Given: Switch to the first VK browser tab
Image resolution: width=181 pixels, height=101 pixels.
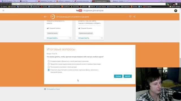Looking at the screenshot, I should [10, 1].
